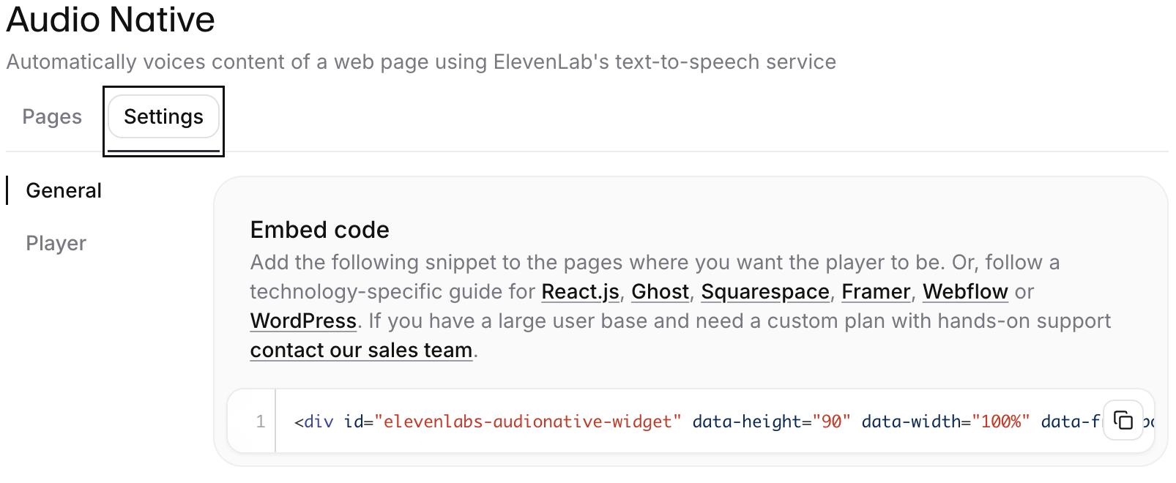The image size is (1176, 483).
Task: Open the WordPress guide link
Action: tap(303, 321)
